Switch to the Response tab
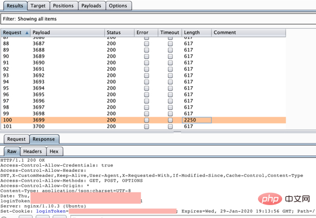Screen dimensions: 316x218 click(44, 139)
